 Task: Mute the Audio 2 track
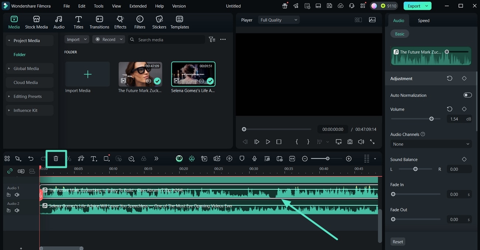(17, 210)
